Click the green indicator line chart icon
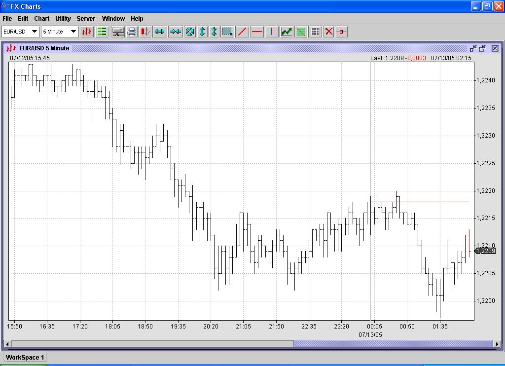 287,32
